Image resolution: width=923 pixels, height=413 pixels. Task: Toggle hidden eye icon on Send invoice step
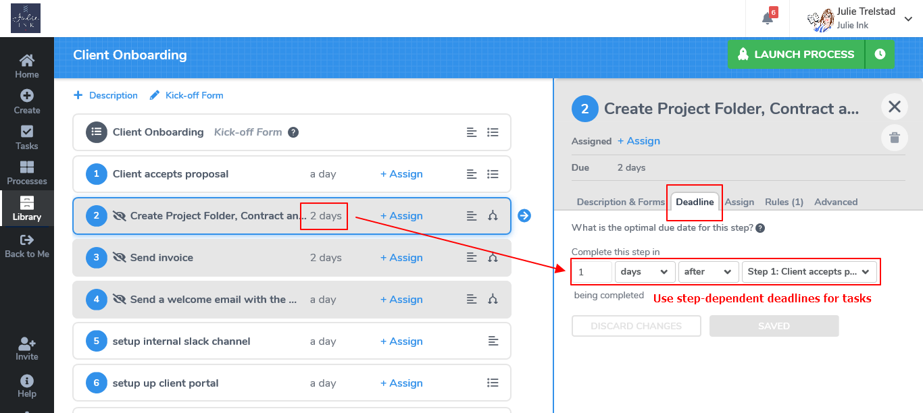coord(120,258)
